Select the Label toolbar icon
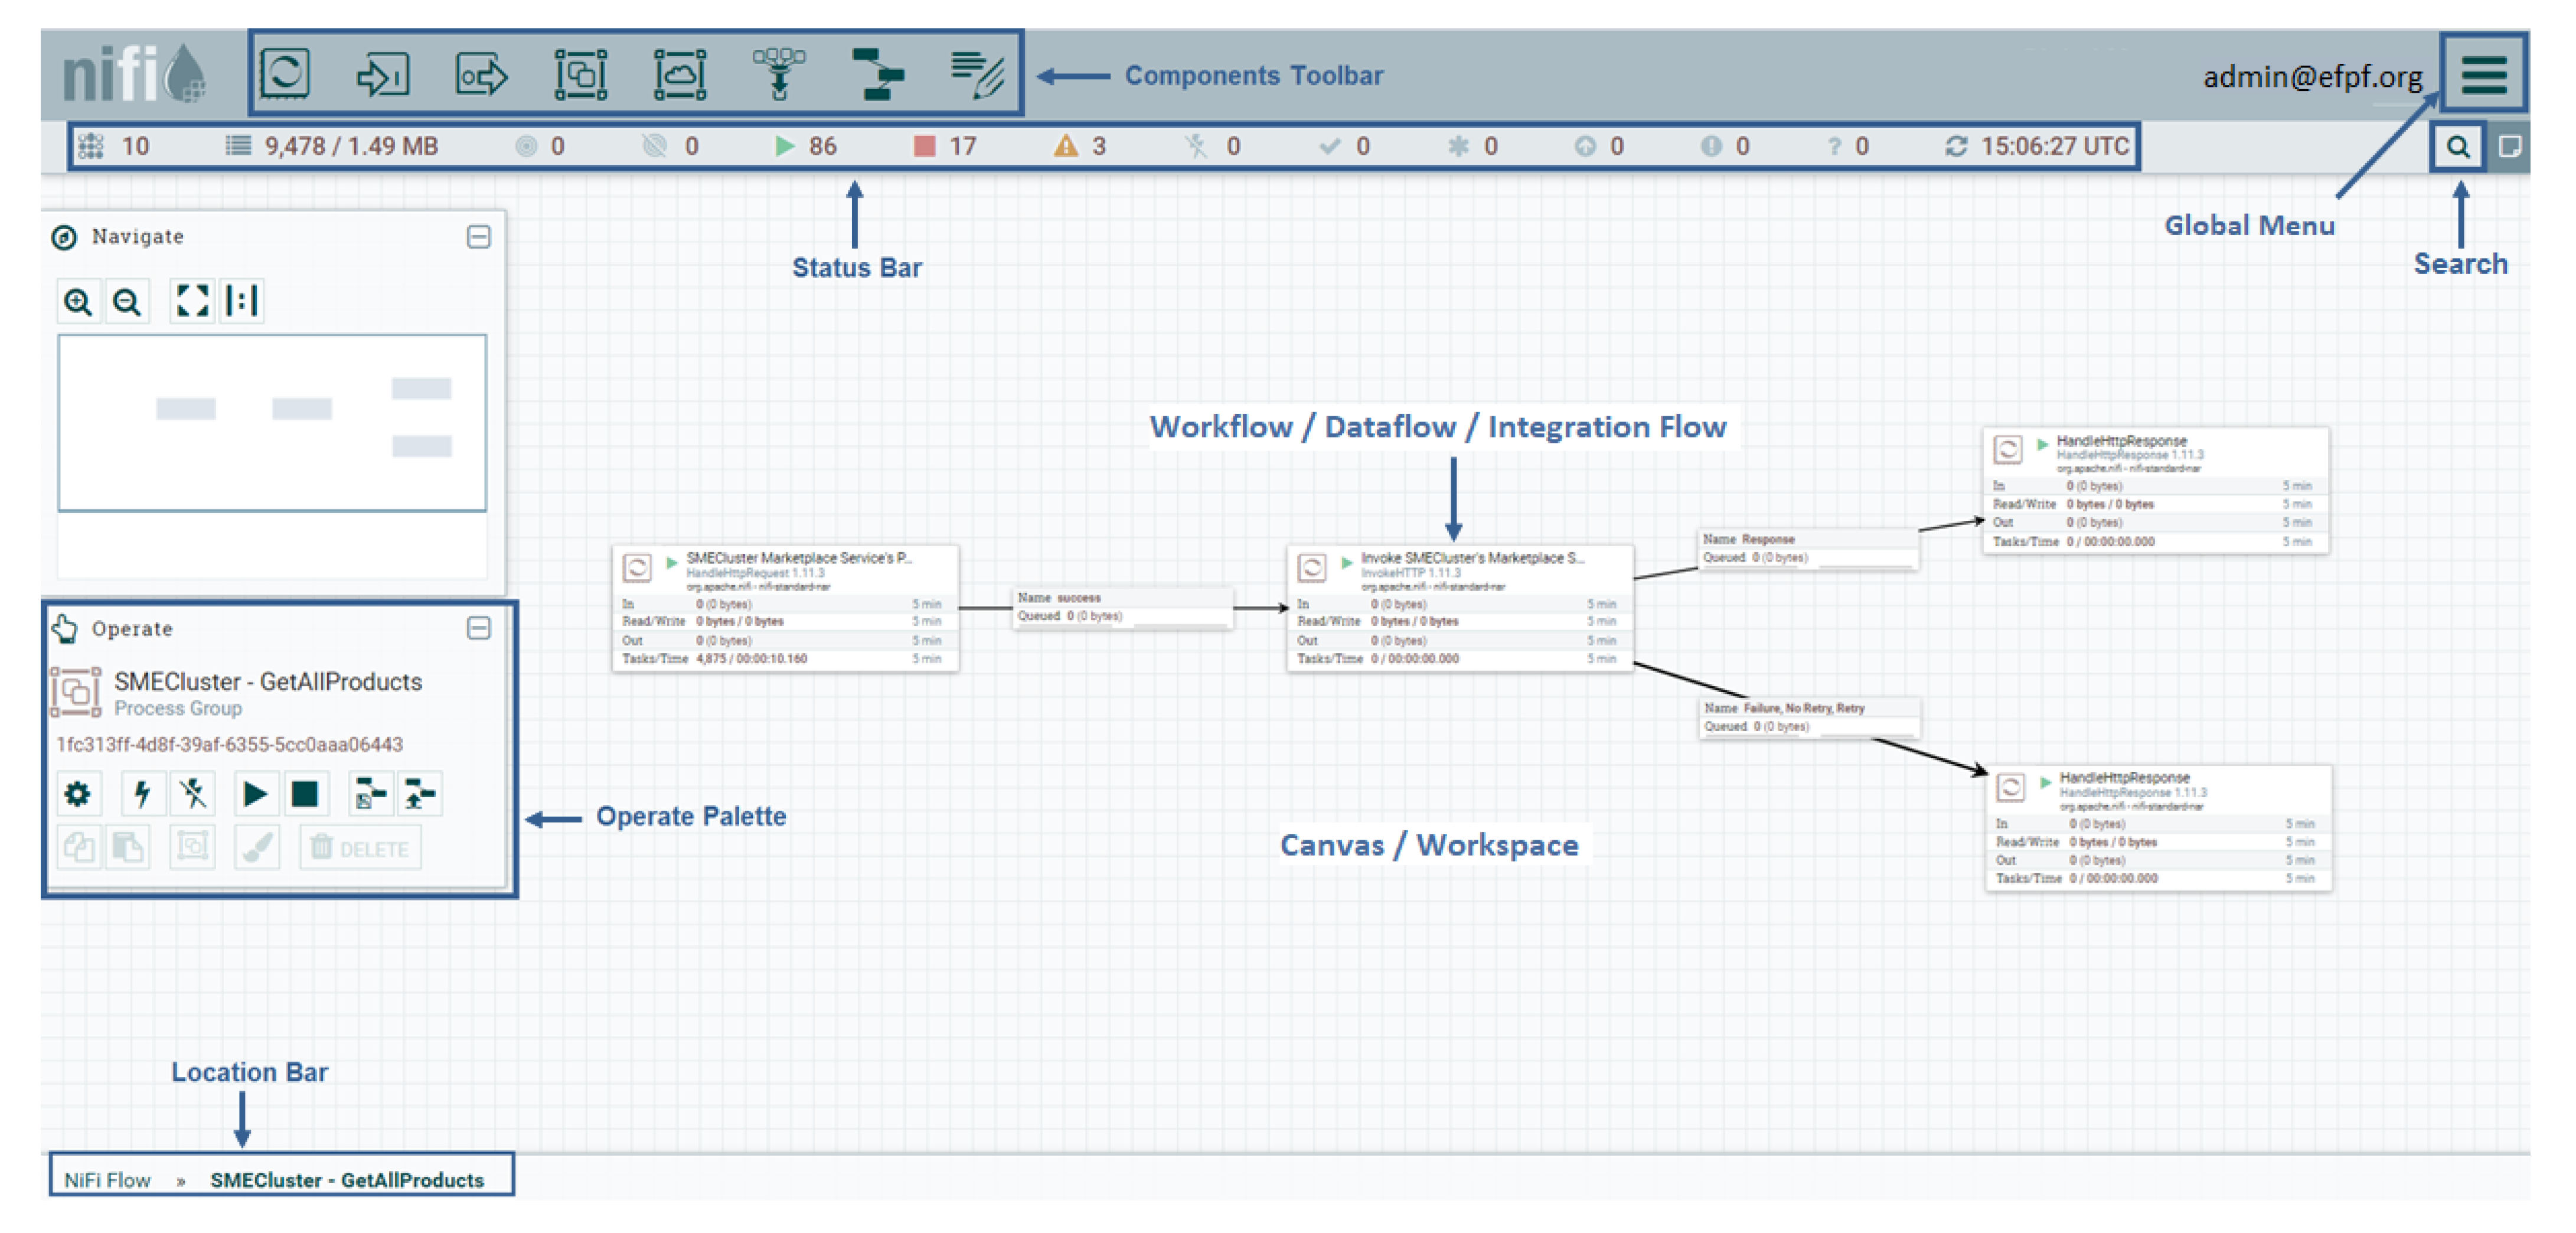The width and height of the screenshot is (2576, 1233). pyautogui.click(x=976, y=74)
